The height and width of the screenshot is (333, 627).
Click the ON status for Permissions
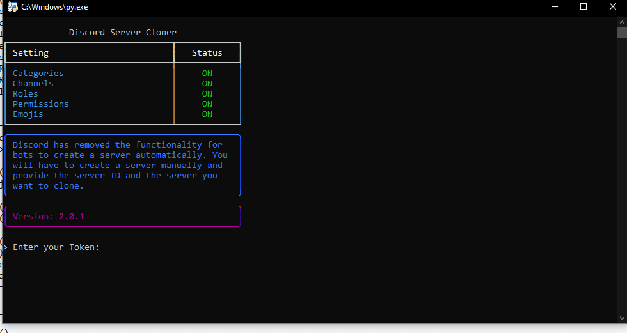(x=207, y=104)
